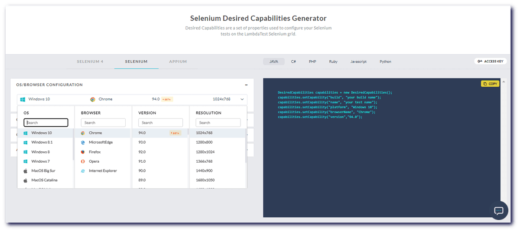Click the Opera browser icon
The width and height of the screenshot is (520, 232).
click(83, 161)
